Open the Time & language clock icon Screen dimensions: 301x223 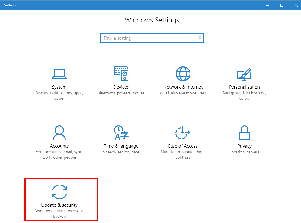pyautogui.click(x=121, y=133)
